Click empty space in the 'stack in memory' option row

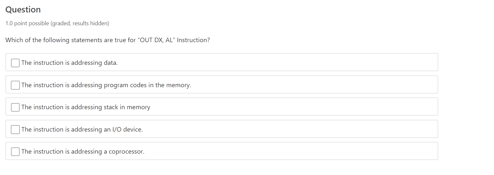[289, 107]
